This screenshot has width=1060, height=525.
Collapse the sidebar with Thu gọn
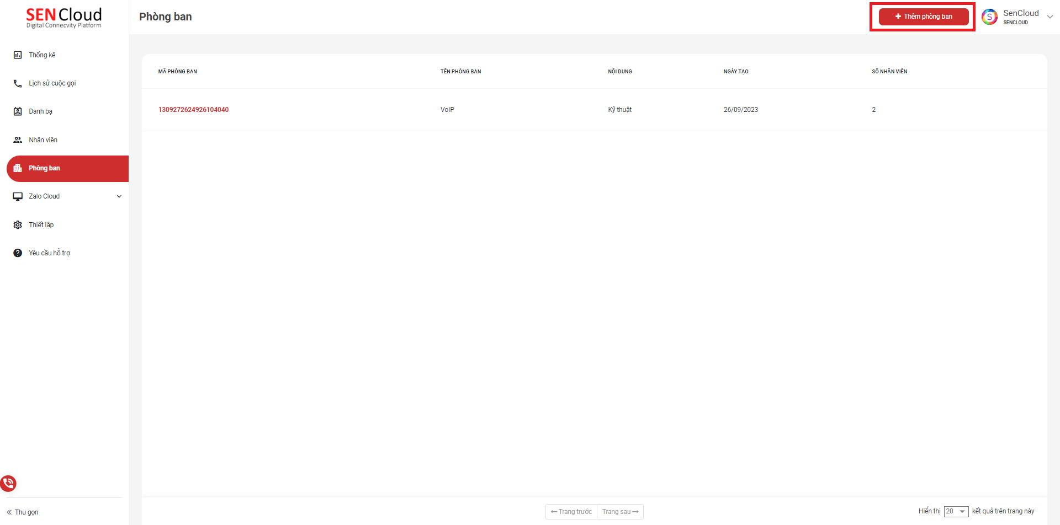pos(23,512)
